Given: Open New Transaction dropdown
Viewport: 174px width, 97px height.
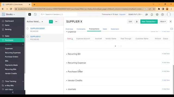Looking at the screenshot, I should (x=149, y=22).
